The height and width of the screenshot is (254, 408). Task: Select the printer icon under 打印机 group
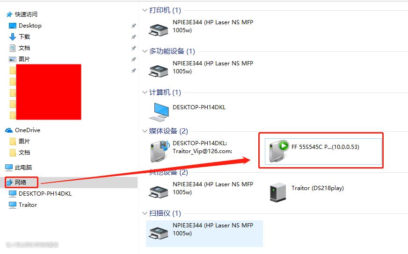158,29
